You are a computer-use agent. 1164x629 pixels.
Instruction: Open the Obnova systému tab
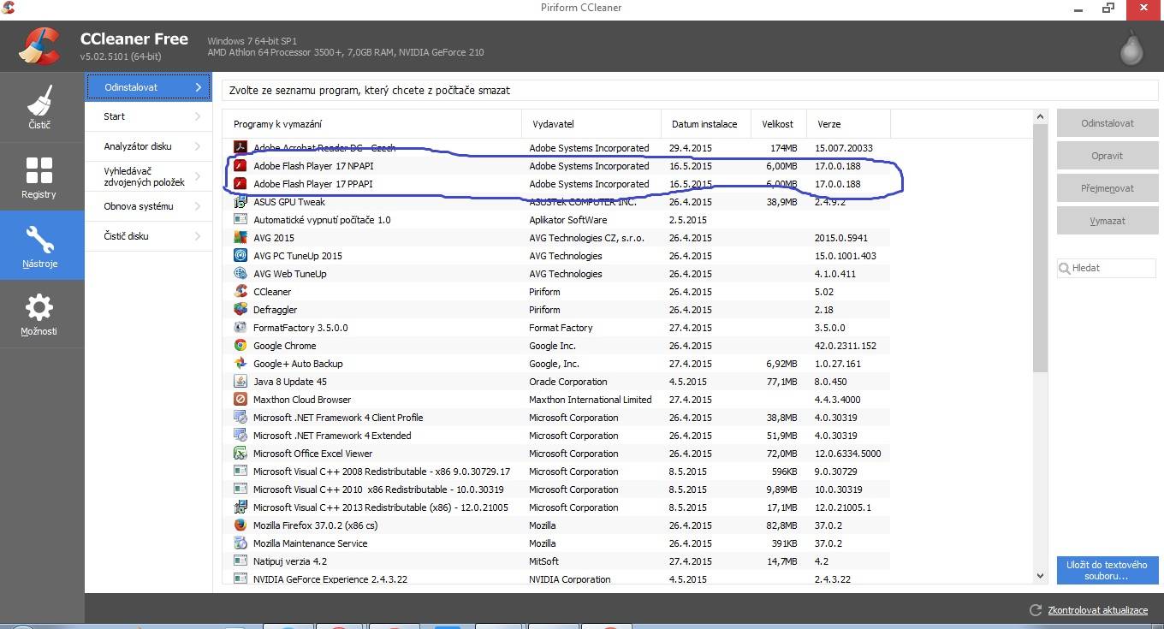[x=148, y=206]
